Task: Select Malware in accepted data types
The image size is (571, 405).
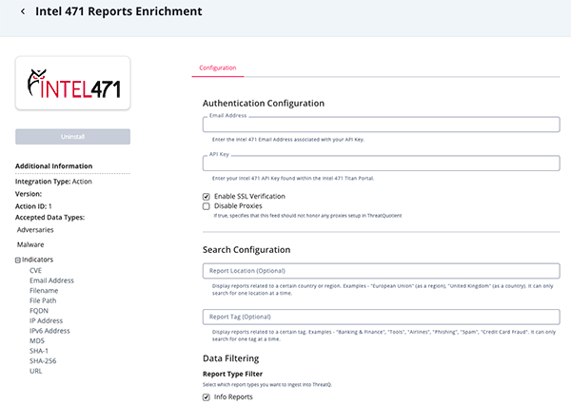Action: [30, 245]
